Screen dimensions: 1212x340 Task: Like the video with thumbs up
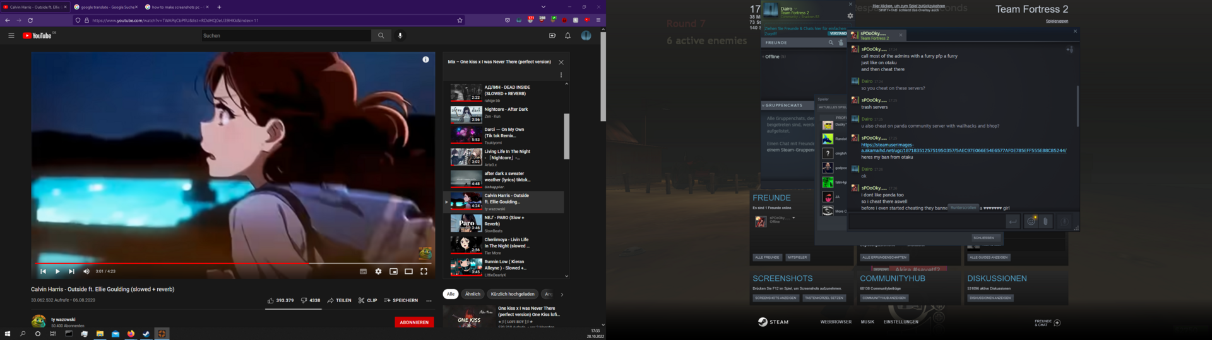click(271, 300)
